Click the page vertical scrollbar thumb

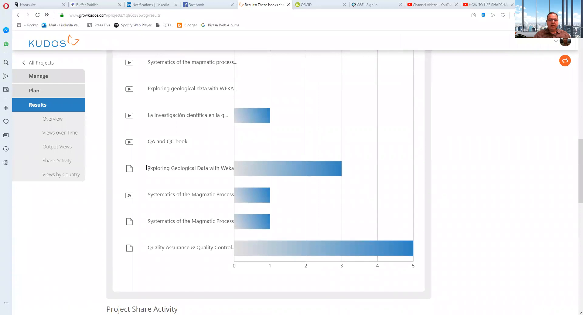pos(581,171)
